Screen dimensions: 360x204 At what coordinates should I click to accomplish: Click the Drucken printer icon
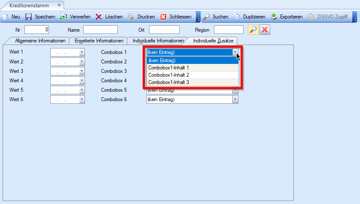131,17
